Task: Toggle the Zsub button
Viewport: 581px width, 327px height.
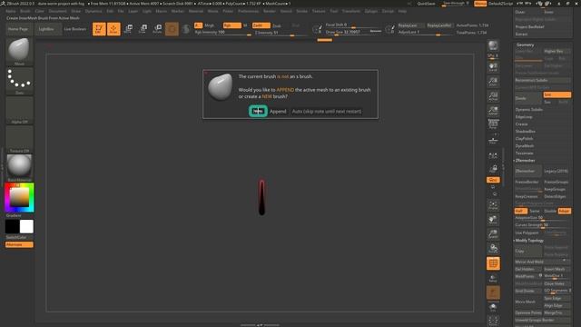Action: coord(277,26)
